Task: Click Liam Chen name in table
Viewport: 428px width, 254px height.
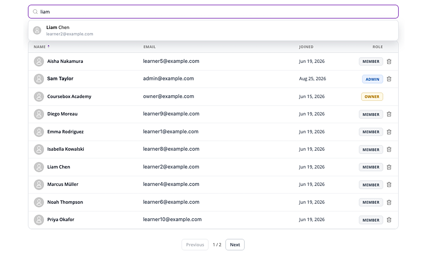Action: (59, 167)
